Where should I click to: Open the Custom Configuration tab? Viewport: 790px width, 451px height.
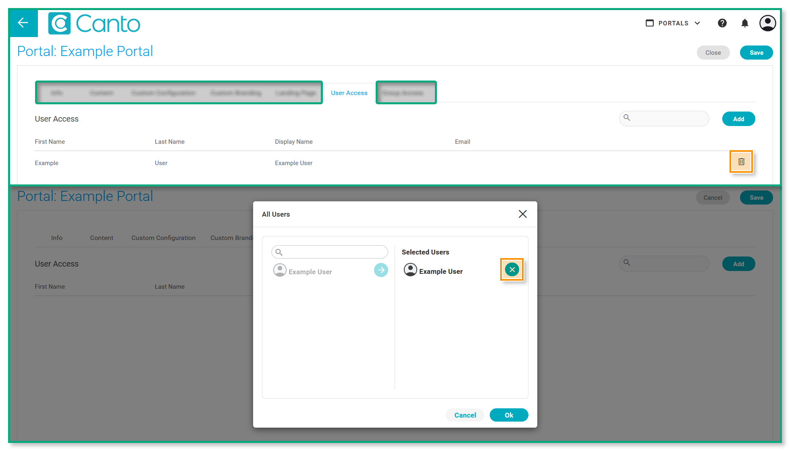163,238
